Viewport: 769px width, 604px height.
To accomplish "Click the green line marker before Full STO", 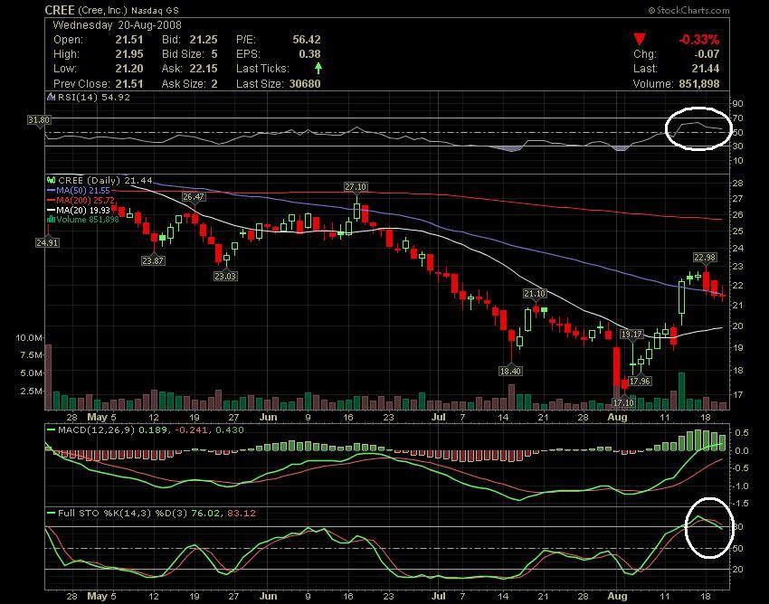I will (x=51, y=514).
